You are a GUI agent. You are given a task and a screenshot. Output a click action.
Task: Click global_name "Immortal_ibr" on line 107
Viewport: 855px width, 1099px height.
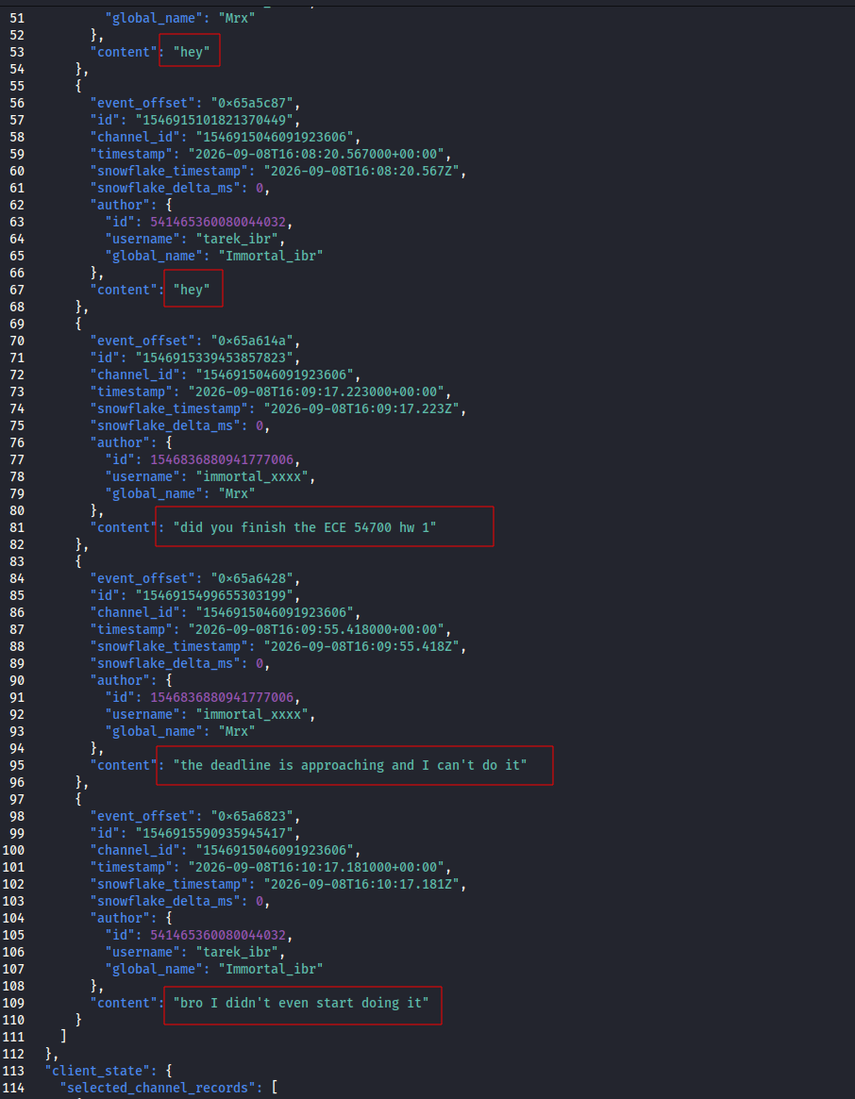tap(271, 970)
